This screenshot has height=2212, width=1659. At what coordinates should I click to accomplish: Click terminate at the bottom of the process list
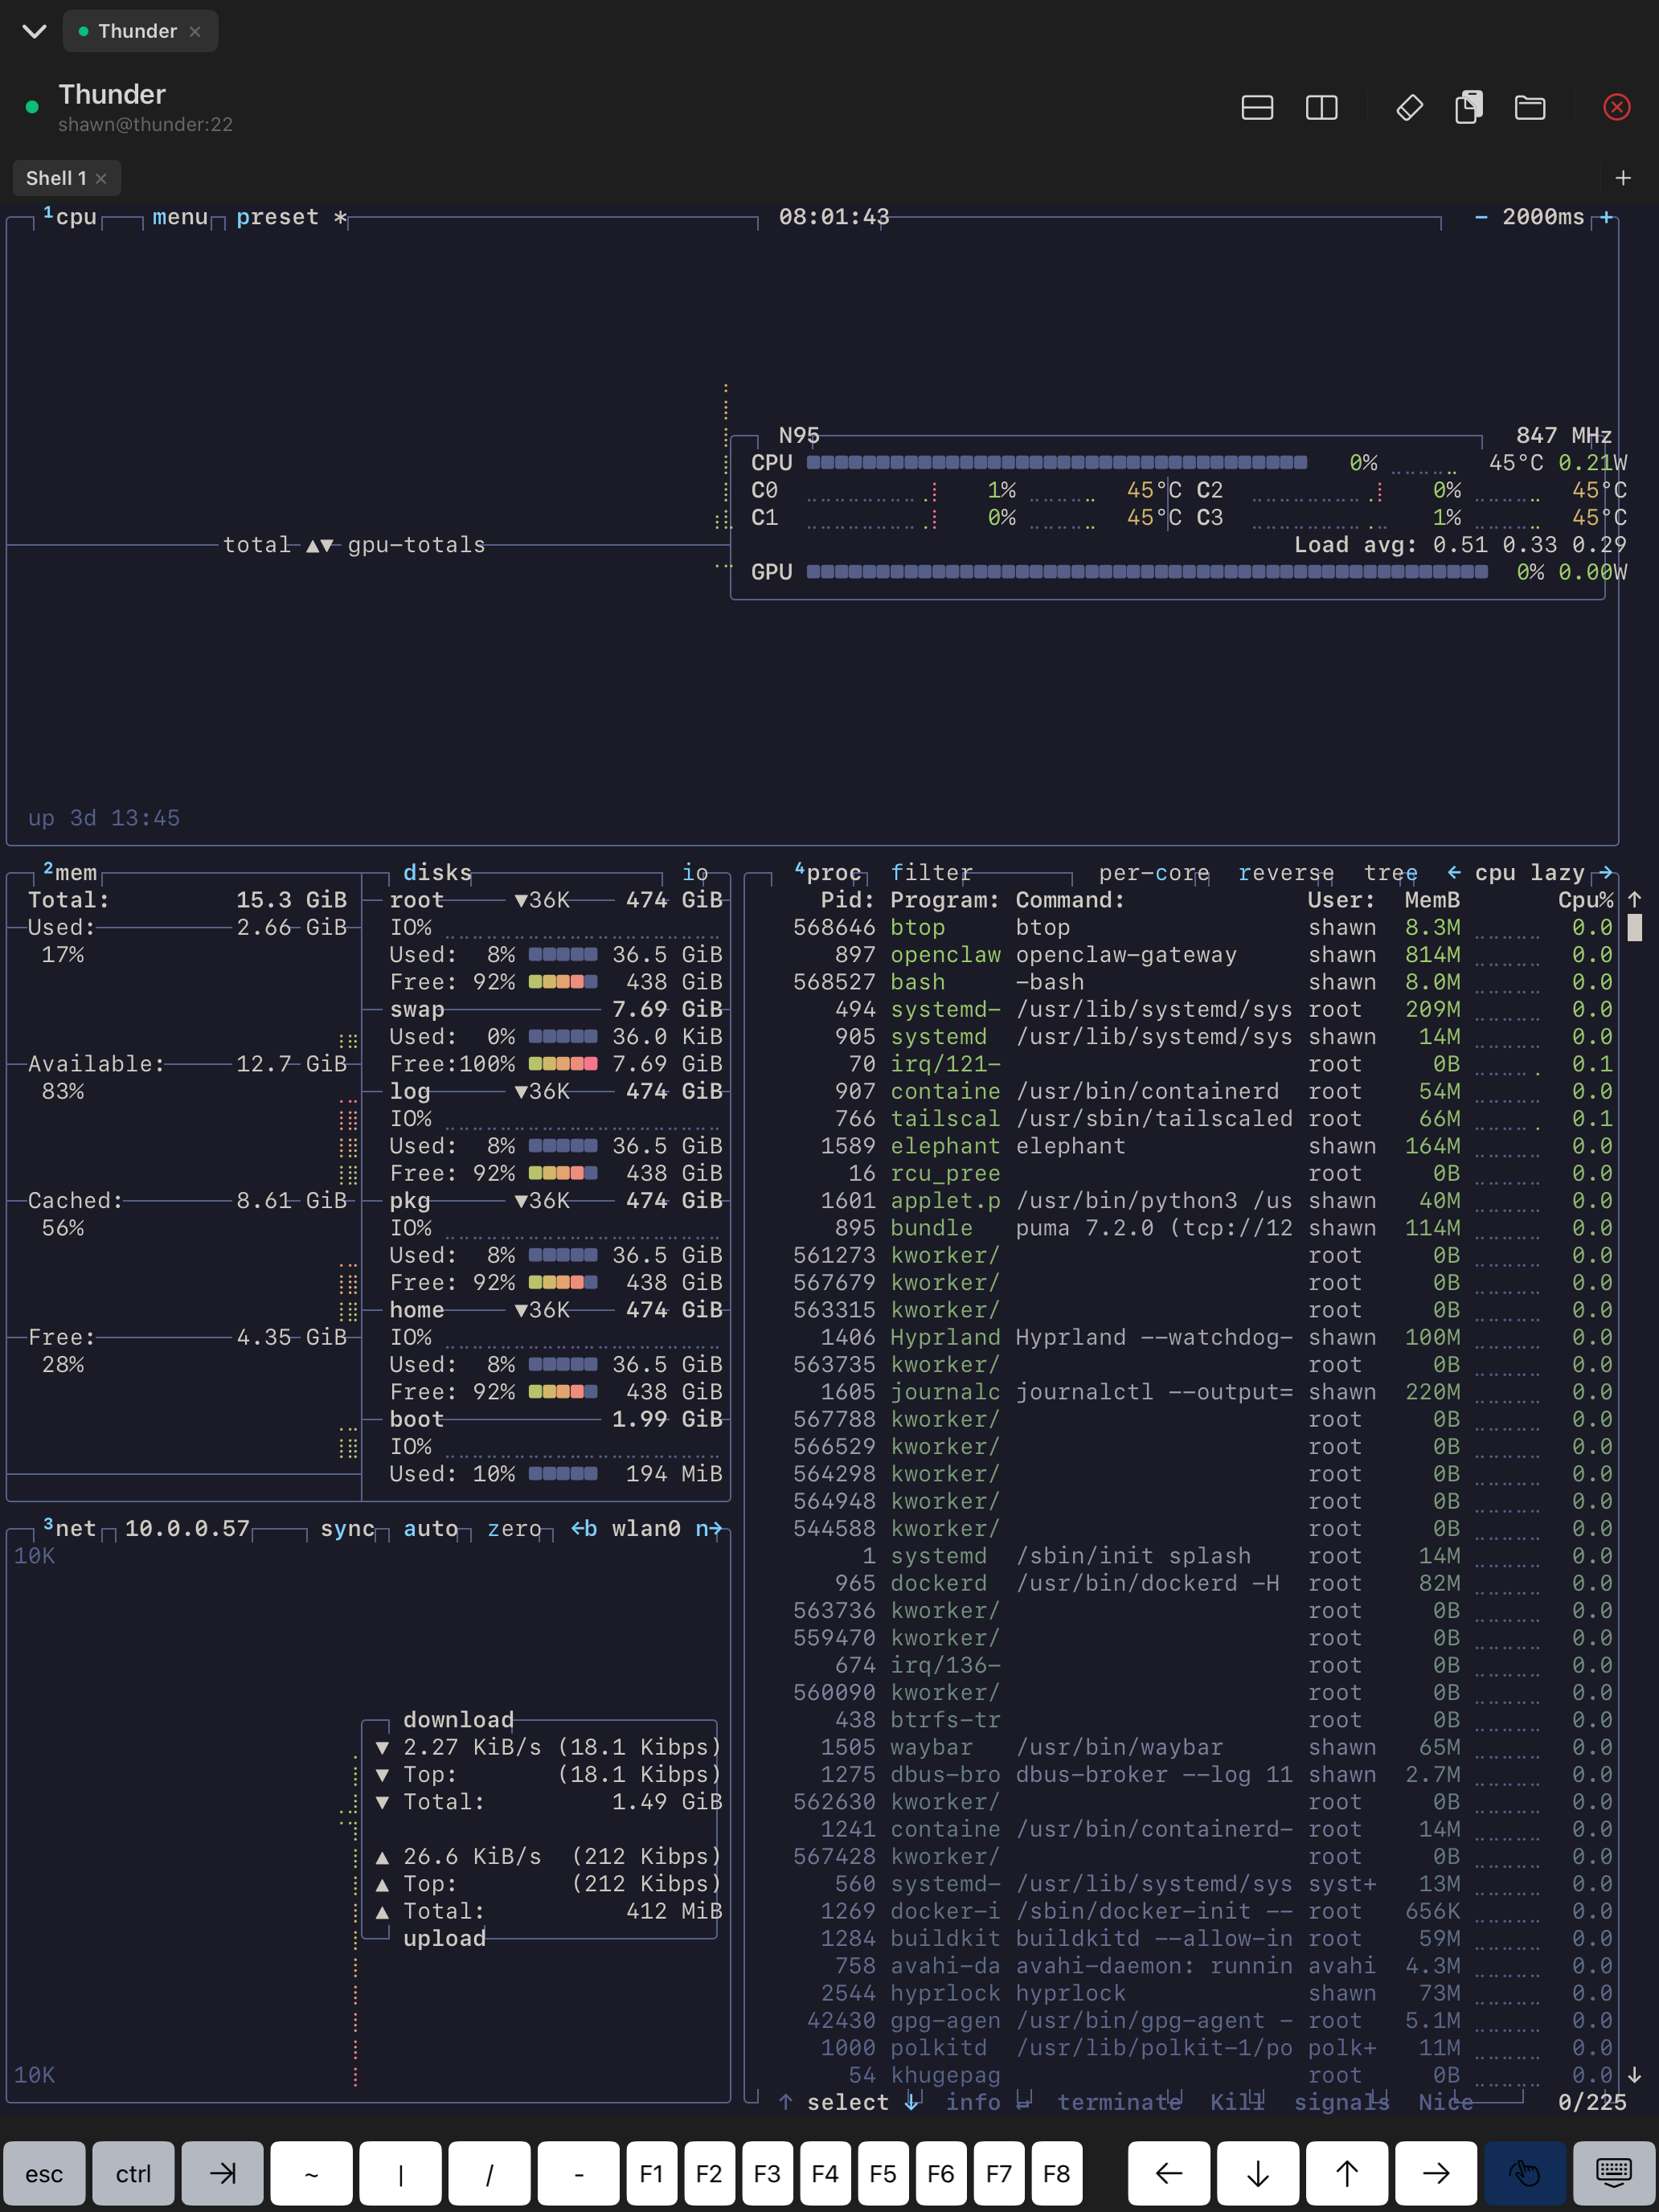click(1118, 2102)
